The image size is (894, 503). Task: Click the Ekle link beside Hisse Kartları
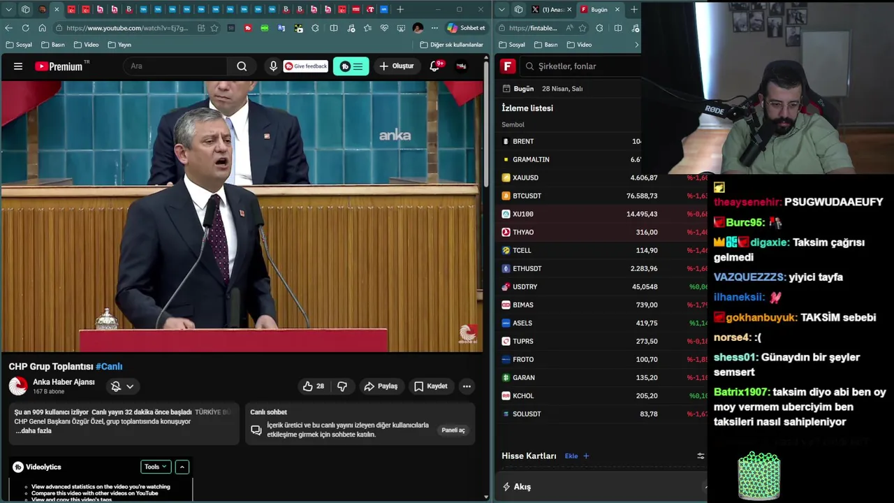pos(571,456)
